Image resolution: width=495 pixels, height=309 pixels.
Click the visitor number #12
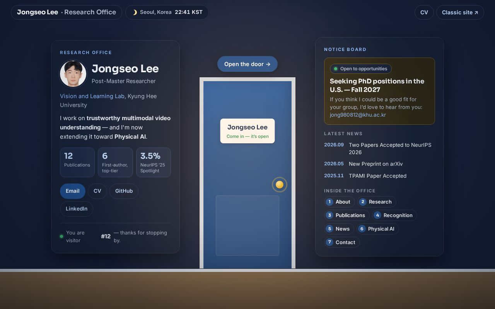click(x=106, y=236)
